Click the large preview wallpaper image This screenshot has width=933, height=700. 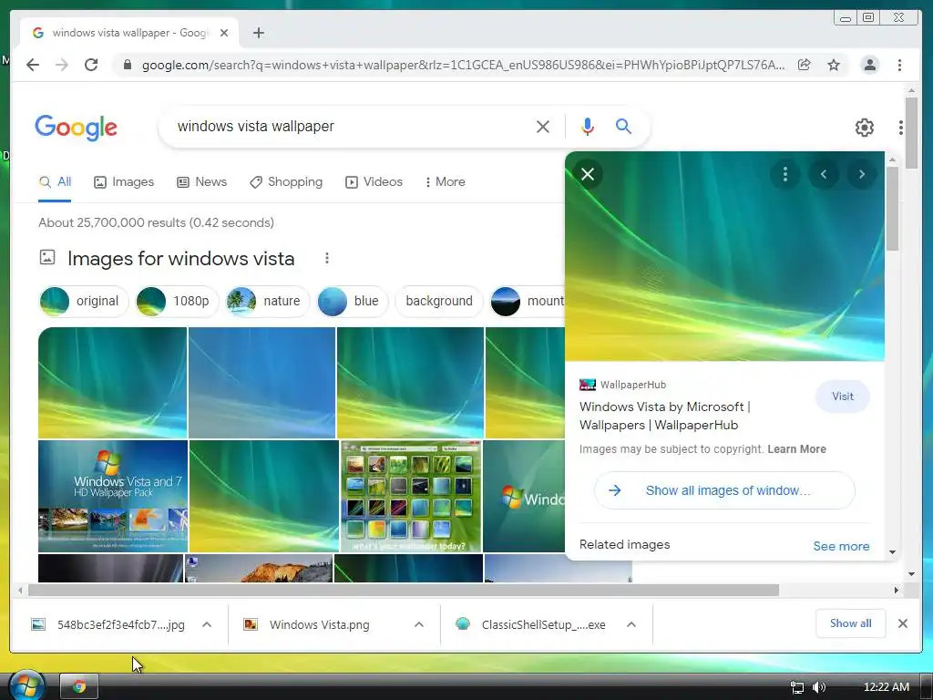724,256
